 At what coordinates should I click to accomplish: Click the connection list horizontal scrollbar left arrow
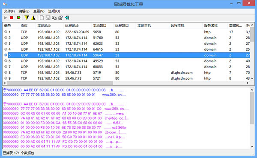pyautogui.click(x=5, y=83)
